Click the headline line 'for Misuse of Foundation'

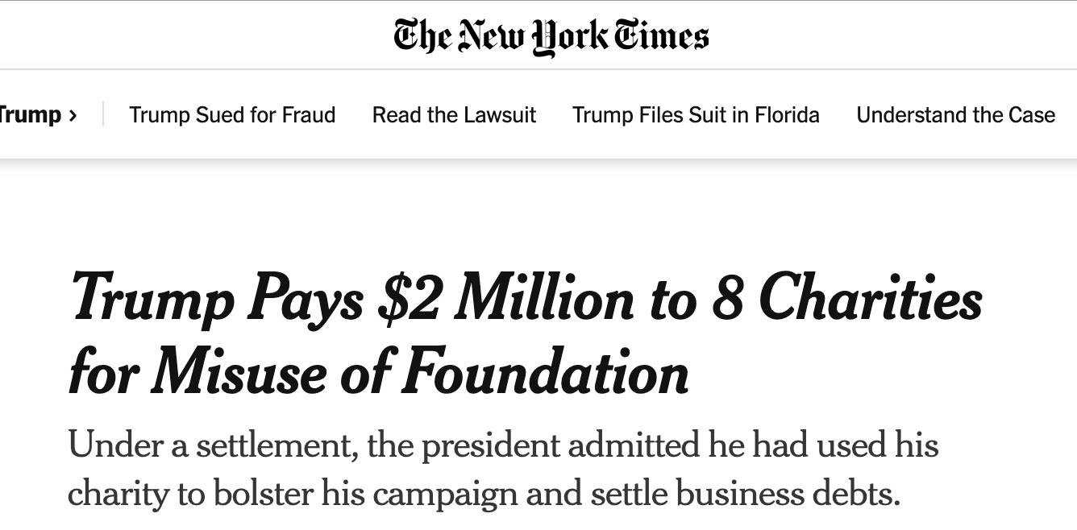coord(379,374)
